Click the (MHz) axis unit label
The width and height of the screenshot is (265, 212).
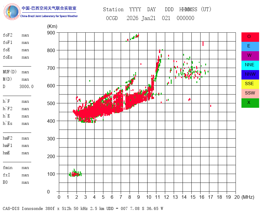tap(248, 197)
